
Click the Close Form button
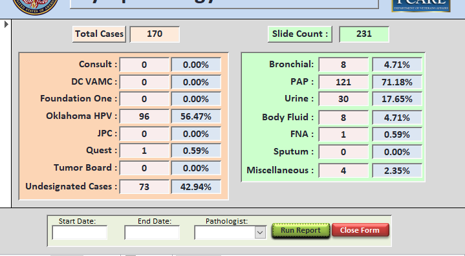tap(360, 230)
